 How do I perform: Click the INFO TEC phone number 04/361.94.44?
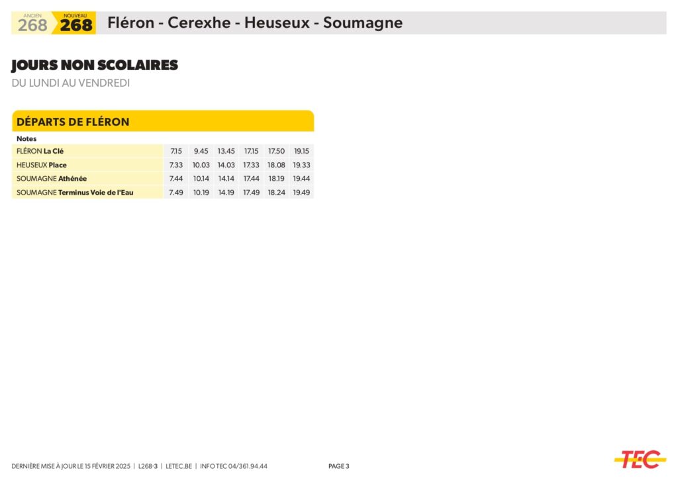click(x=233, y=466)
